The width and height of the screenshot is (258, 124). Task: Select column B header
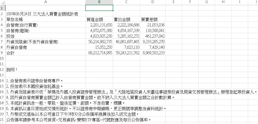[x=99, y=2]
